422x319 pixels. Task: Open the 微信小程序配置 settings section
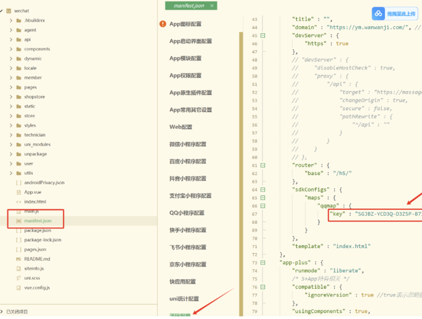[187, 144]
